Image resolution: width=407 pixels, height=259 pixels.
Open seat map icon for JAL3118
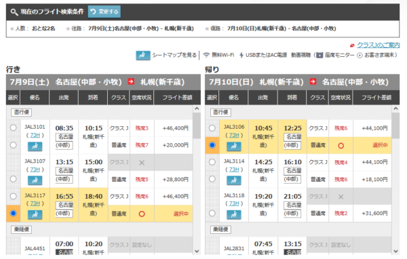point(234,214)
